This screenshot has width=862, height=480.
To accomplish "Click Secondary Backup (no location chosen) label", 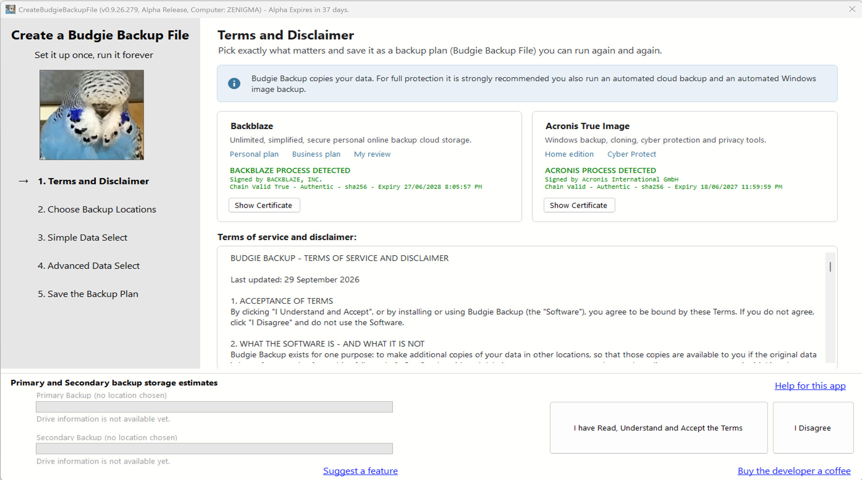I will coord(107,437).
